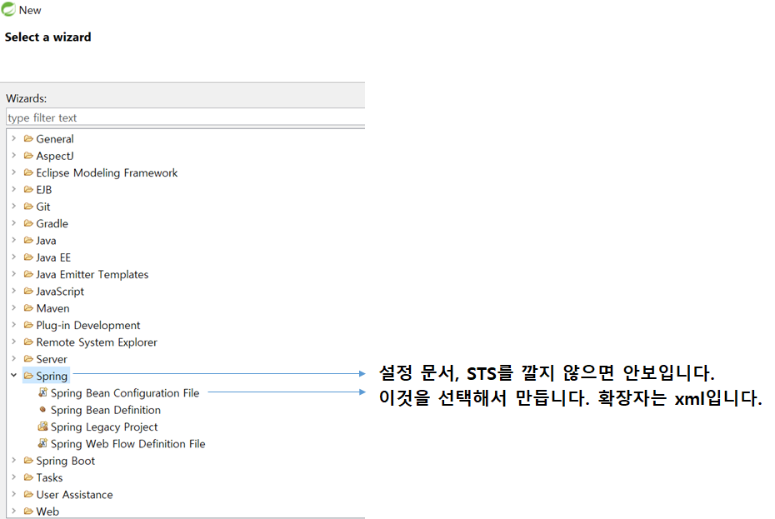The width and height of the screenshot is (775, 519).
Task: Select the Remote System Explorer label
Action: tap(97, 342)
